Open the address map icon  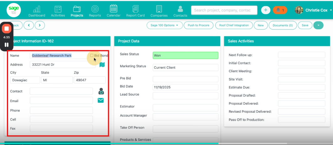102,65
